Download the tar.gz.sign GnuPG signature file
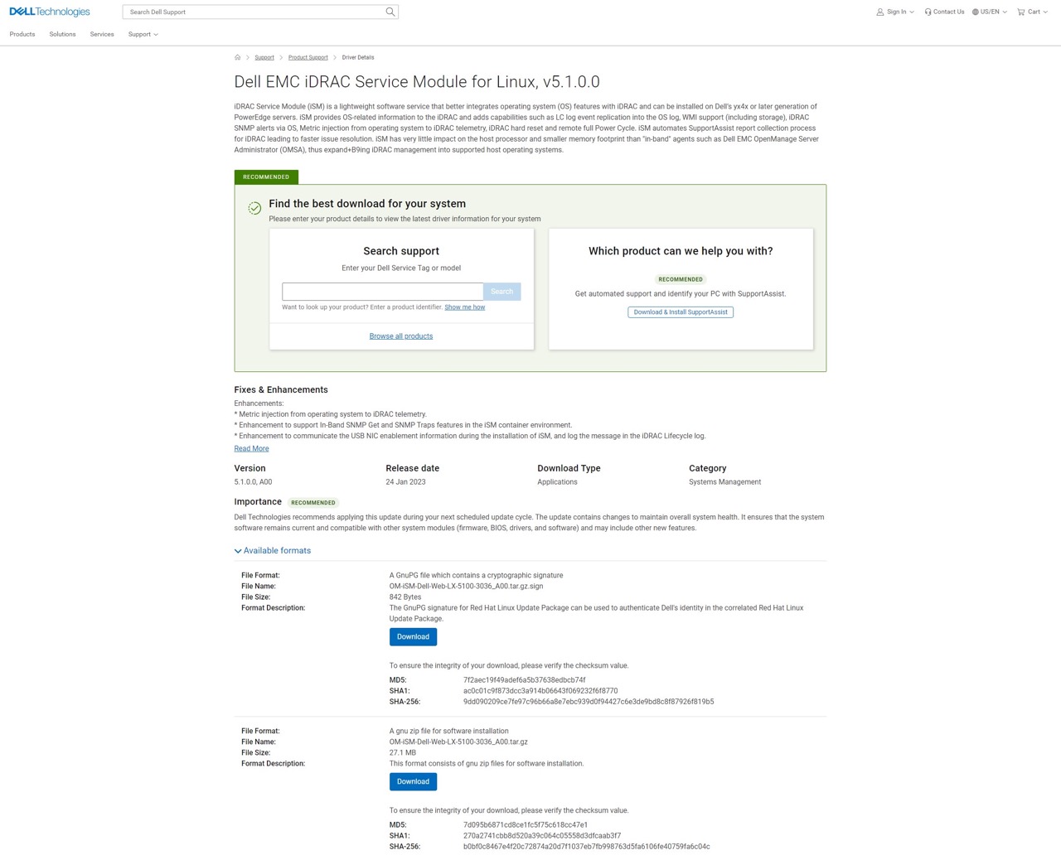The height and width of the screenshot is (860, 1061). [x=413, y=637]
